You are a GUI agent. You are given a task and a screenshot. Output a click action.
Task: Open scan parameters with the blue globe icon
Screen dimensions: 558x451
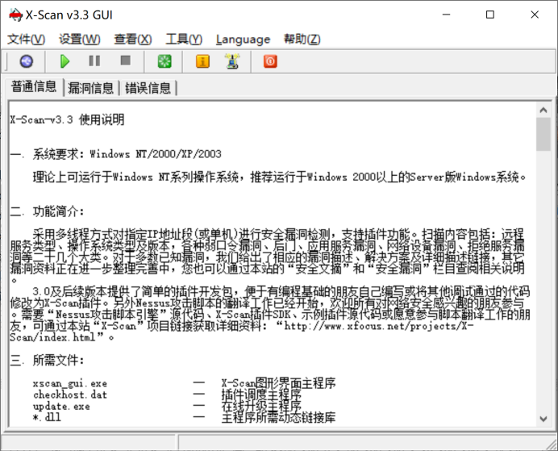pos(27,61)
